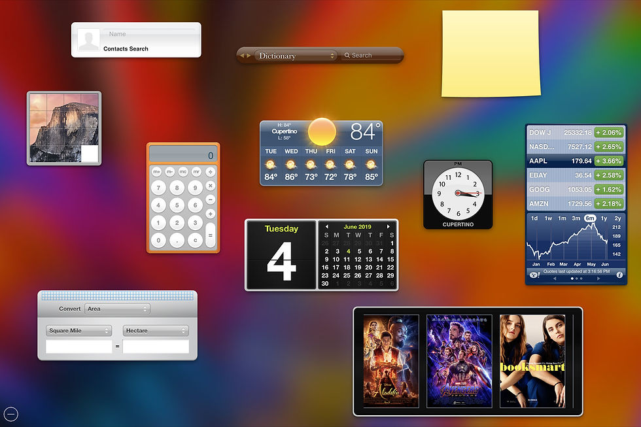The image size is (641, 427).
Task: Toggle AAPL's +3.66% badge to price change
Action: 609,160
